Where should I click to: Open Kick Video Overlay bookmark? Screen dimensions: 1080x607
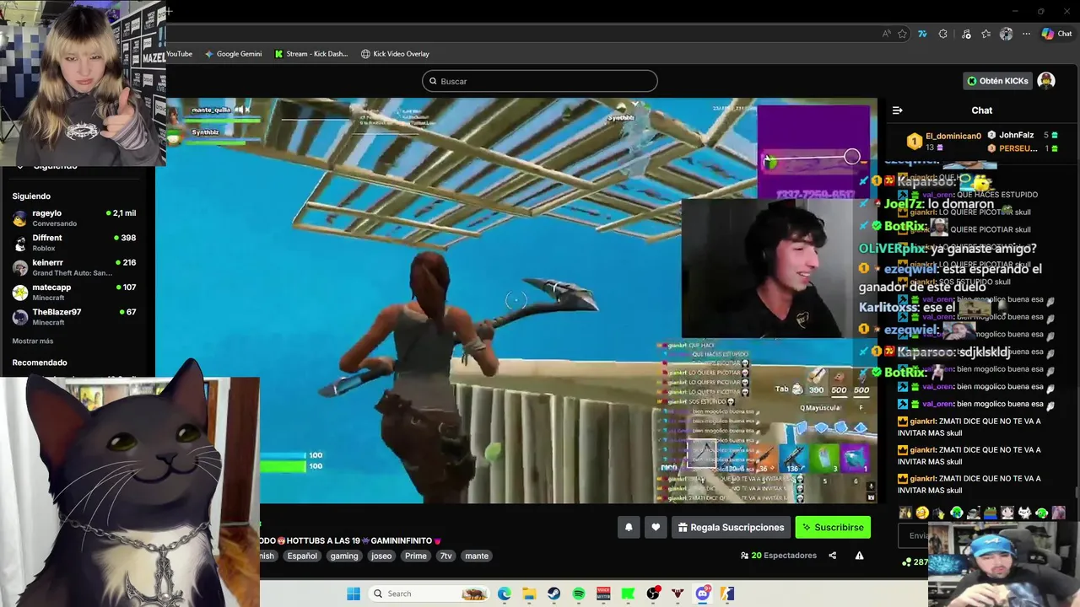tap(395, 54)
